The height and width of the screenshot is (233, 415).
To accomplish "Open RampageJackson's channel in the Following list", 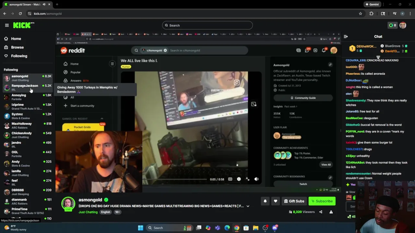I will tap(28, 87).
